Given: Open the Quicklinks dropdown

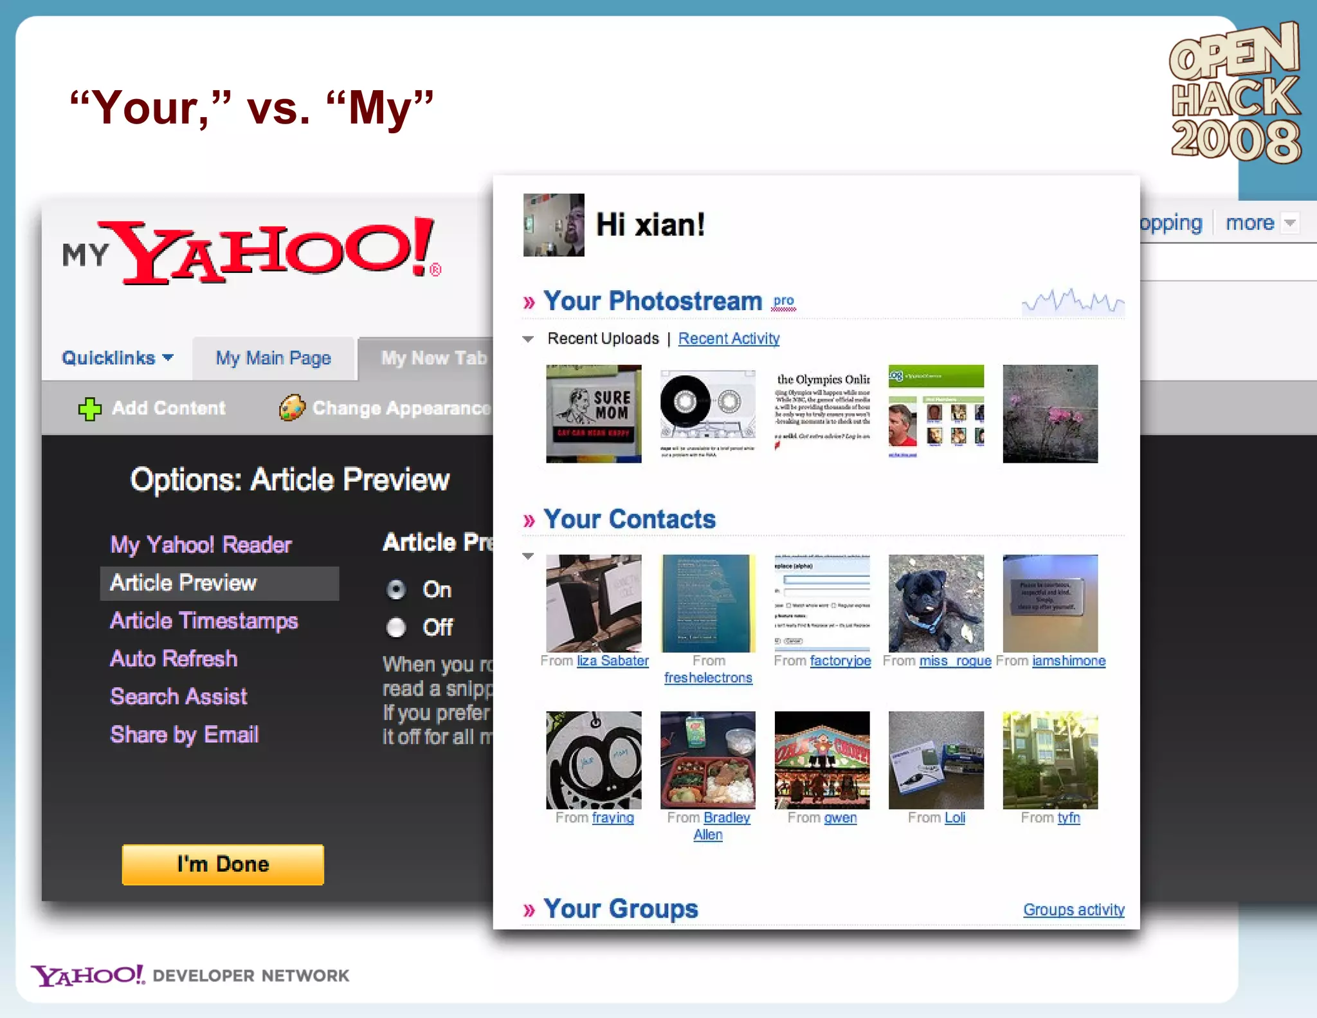Looking at the screenshot, I should [118, 358].
